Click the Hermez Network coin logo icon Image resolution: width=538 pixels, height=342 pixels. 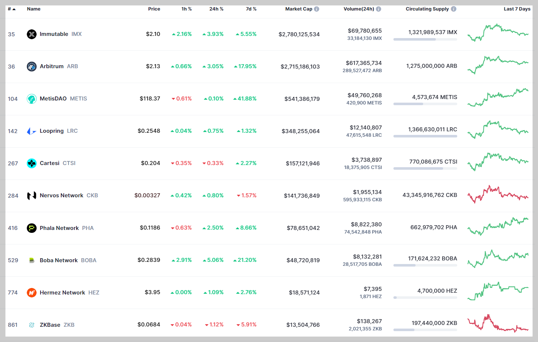tap(32, 292)
